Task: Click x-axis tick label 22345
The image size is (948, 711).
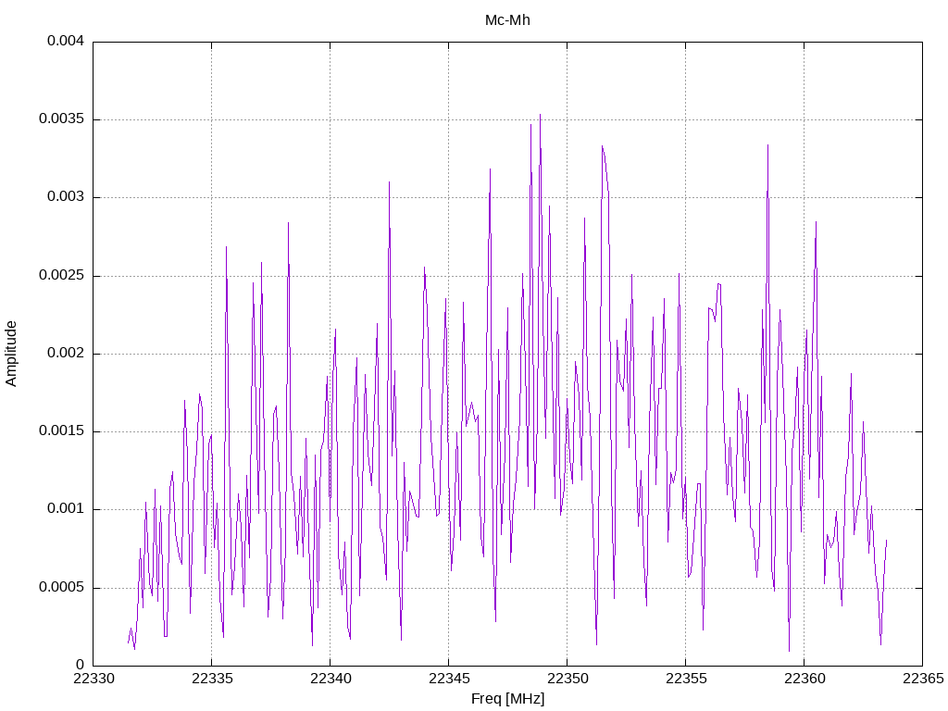Action: click(x=449, y=679)
